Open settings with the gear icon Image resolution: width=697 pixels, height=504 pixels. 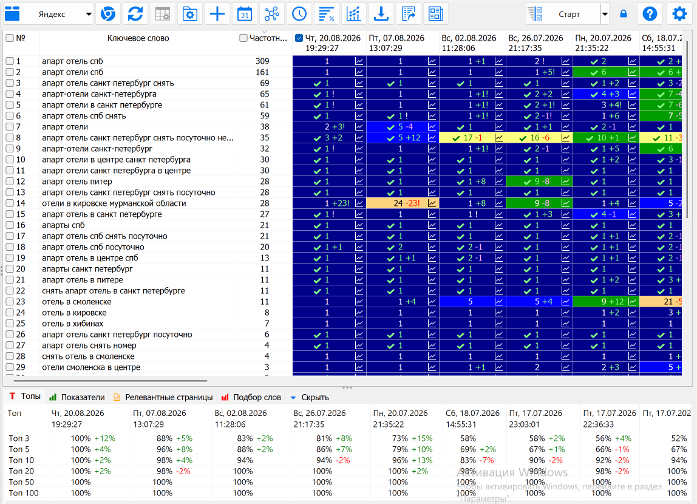pyautogui.click(x=679, y=14)
